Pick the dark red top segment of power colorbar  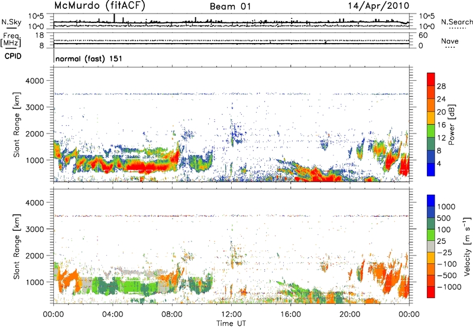[x=431, y=79]
